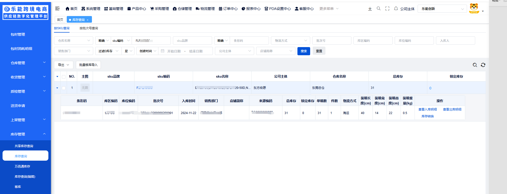Close the 库存查询 tab with x
The width and height of the screenshot is (507, 194).
(x=88, y=20)
